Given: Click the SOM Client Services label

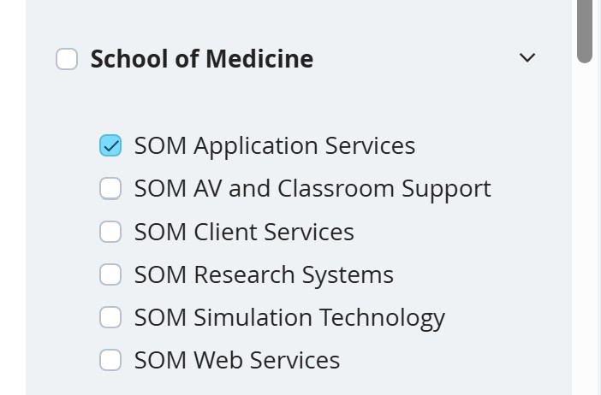Looking at the screenshot, I should [x=244, y=232].
